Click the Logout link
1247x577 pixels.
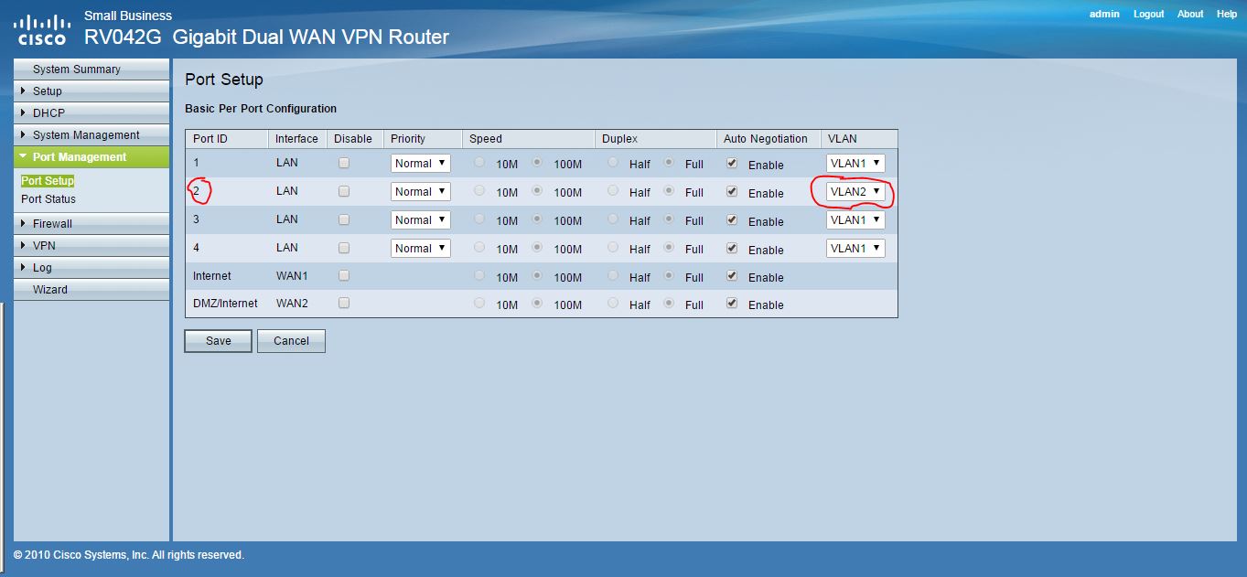[x=1148, y=14]
